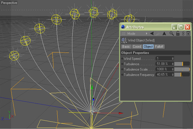Click the Turbulence Frequency slider
This screenshot has height=129, width=193.
[182, 75]
